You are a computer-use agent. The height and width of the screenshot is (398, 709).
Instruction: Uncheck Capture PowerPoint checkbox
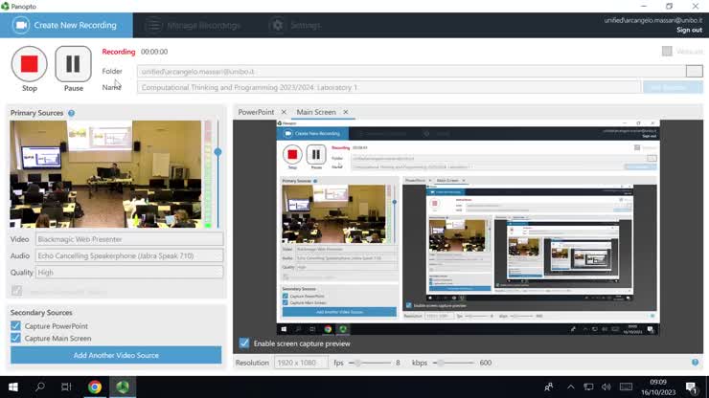tap(16, 325)
